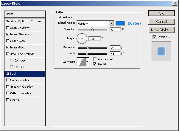Click the Opacity slider handle

[92, 30]
